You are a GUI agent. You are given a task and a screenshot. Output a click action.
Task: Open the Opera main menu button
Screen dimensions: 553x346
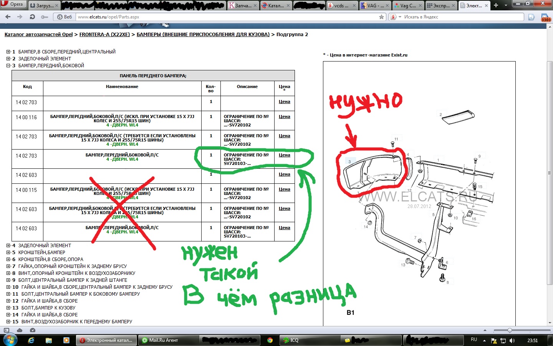(x=13, y=4)
